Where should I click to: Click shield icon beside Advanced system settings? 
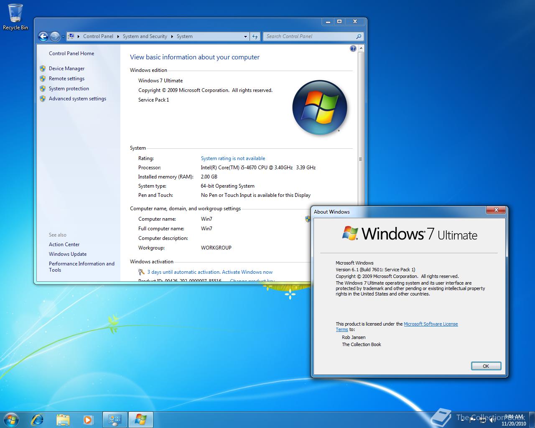(x=43, y=99)
